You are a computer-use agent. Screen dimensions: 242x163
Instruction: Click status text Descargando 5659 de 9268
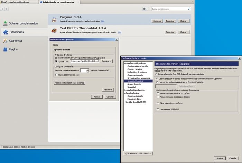pos(19,147)
